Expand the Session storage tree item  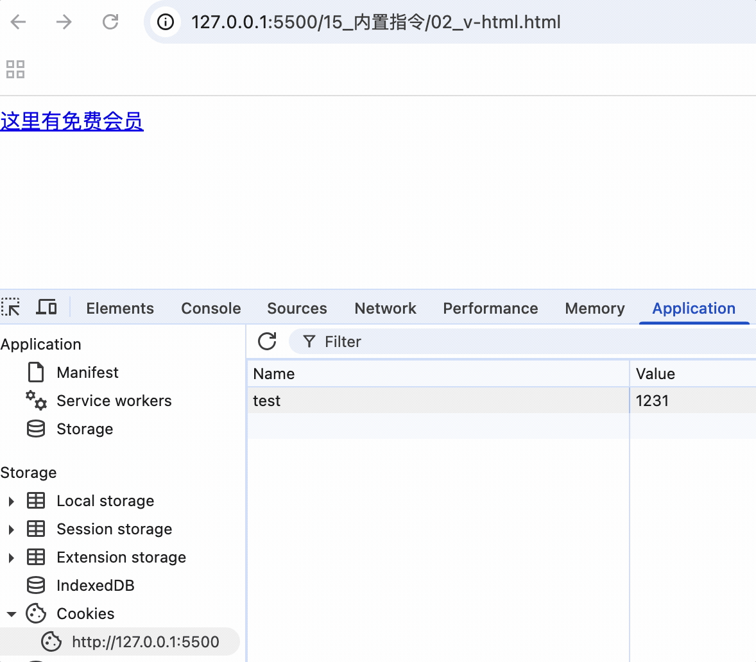pyautogui.click(x=11, y=529)
